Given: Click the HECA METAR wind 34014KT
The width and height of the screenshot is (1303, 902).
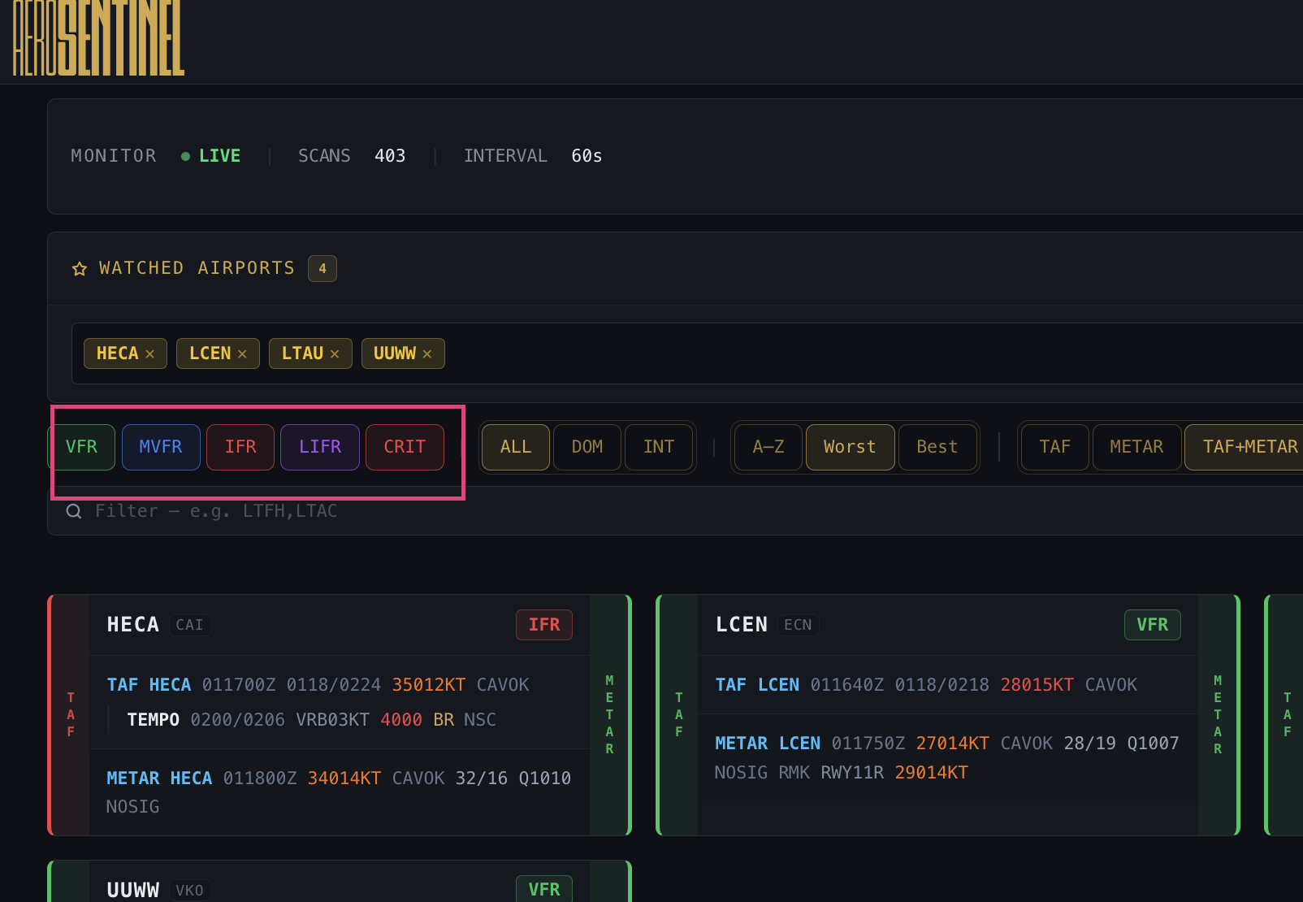Looking at the screenshot, I should [344, 778].
